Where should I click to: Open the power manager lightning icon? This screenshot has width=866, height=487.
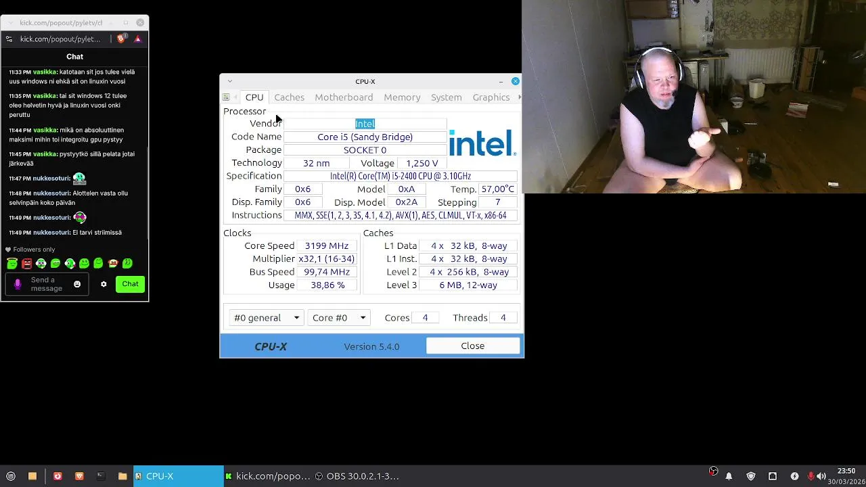(x=794, y=476)
